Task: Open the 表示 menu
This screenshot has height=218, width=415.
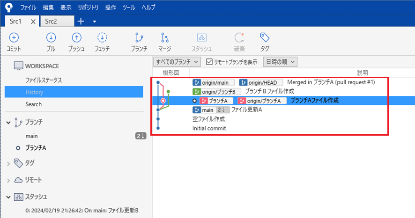Action: point(66,7)
